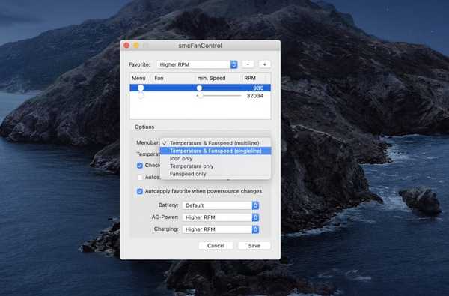Viewport: 449px width, 296px height.
Task: Click the Options section label
Action: click(144, 127)
